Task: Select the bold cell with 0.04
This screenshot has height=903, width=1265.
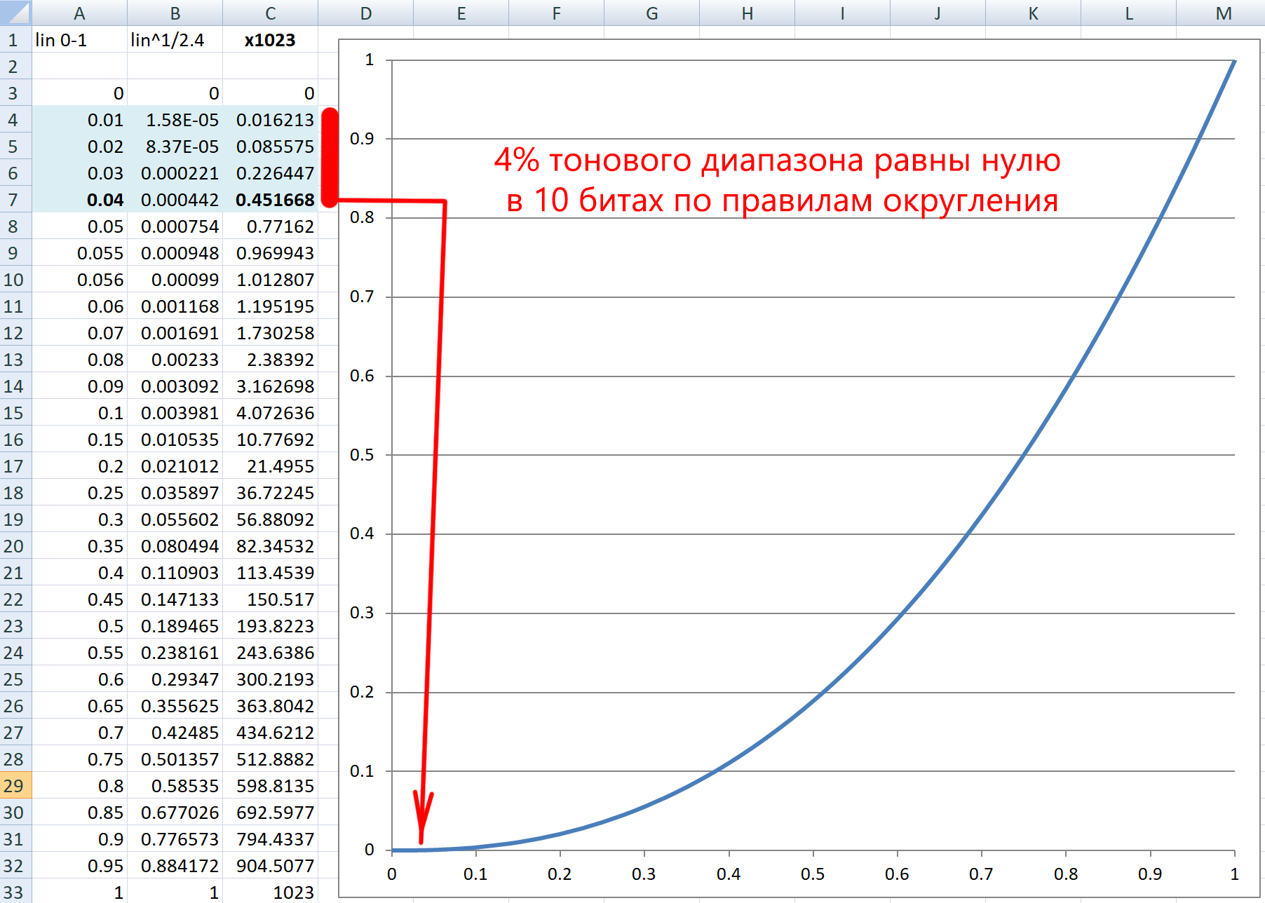Action: (79, 200)
